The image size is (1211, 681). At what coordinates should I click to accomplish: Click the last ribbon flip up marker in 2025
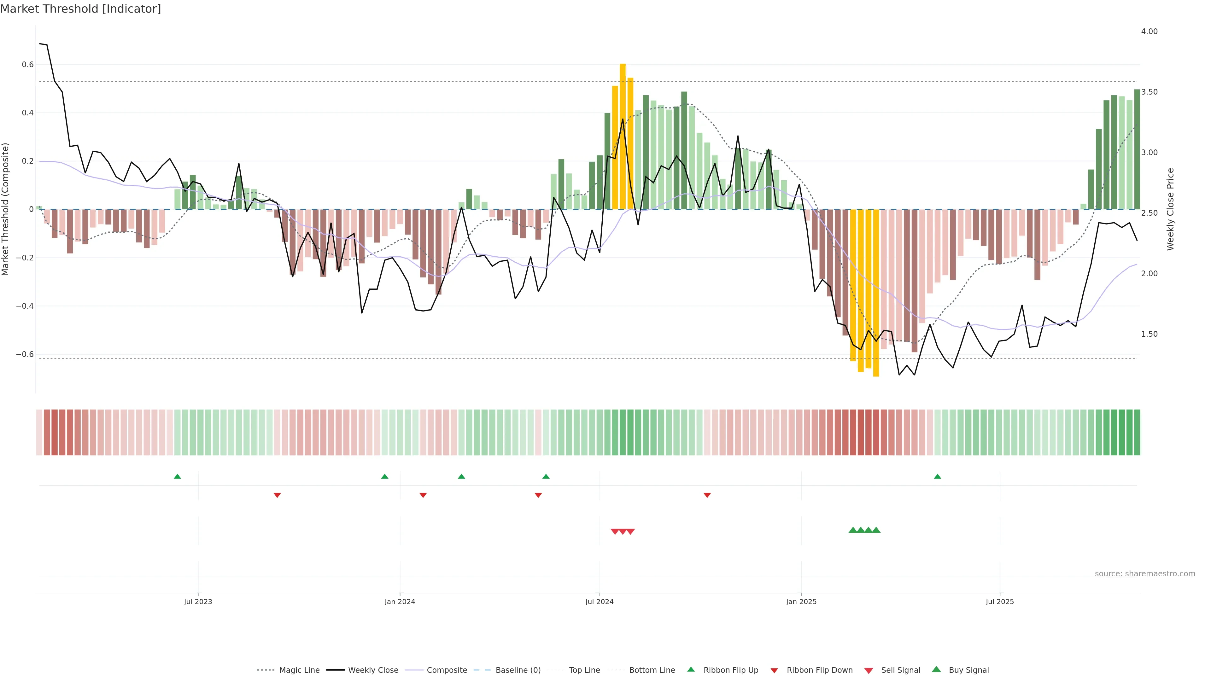(937, 477)
